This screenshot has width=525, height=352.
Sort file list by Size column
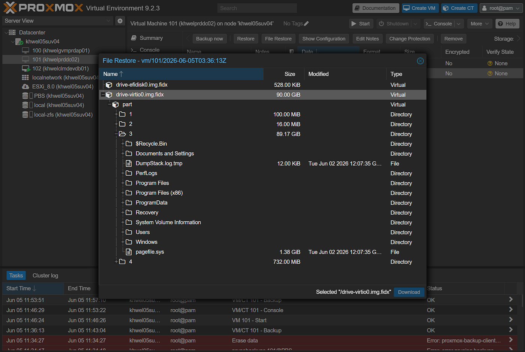click(283, 74)
